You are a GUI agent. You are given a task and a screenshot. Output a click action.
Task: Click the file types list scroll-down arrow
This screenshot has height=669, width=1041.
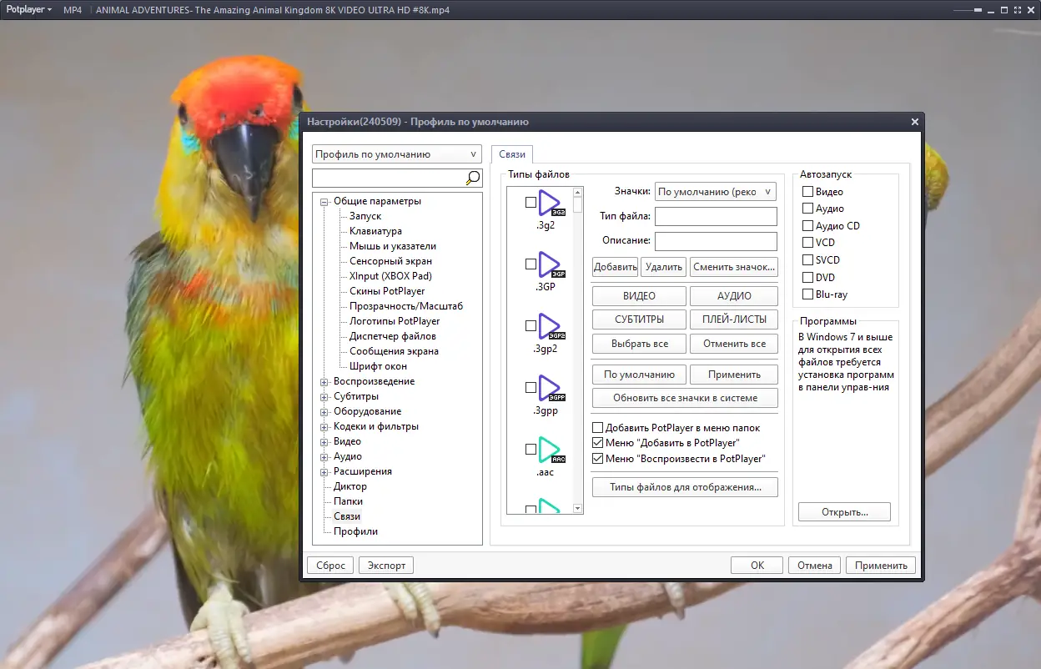click(x=577, y=508)
